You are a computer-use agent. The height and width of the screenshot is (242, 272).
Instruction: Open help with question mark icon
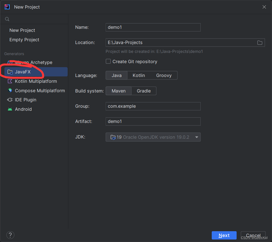(10, 235)
